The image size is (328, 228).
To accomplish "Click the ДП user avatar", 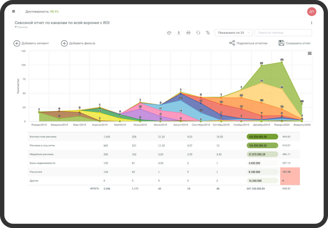I will tap(312, 12).
